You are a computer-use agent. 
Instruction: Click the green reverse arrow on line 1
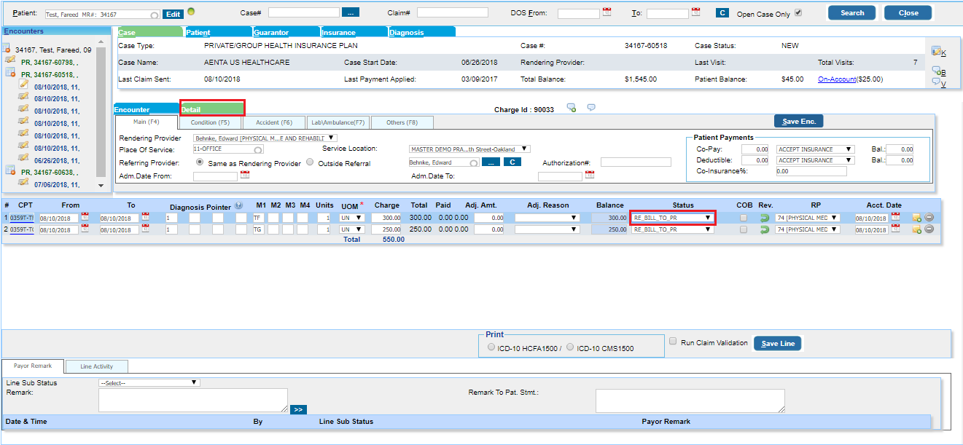pos(765,218)
